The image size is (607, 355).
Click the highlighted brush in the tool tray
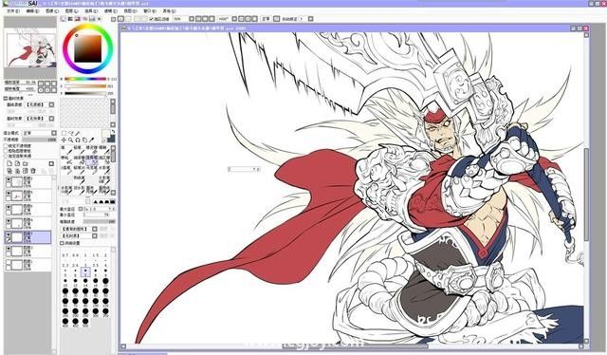(92, 159)
